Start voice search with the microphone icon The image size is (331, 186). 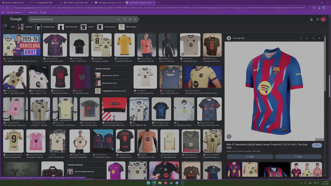click(125, 19)
